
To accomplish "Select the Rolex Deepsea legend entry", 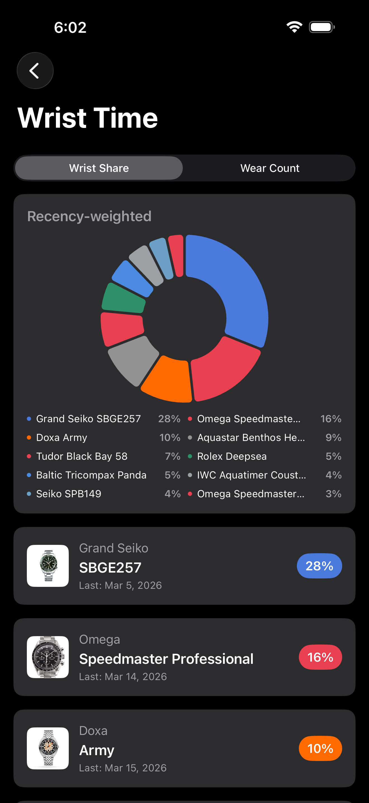I will (232, 456).
